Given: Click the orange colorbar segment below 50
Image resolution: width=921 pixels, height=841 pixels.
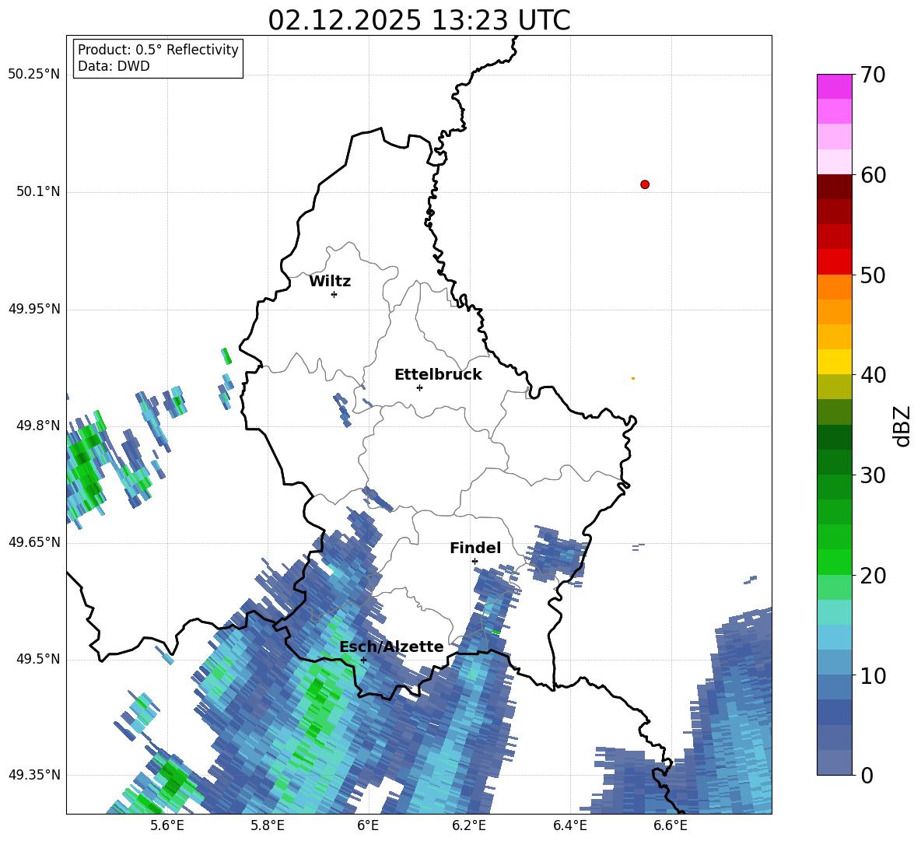Looking at the screenshot, I should [834, 286].
